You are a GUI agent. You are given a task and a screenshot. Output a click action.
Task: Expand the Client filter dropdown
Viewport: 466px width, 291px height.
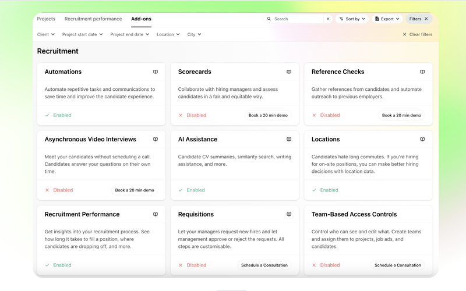coord(46,34)
